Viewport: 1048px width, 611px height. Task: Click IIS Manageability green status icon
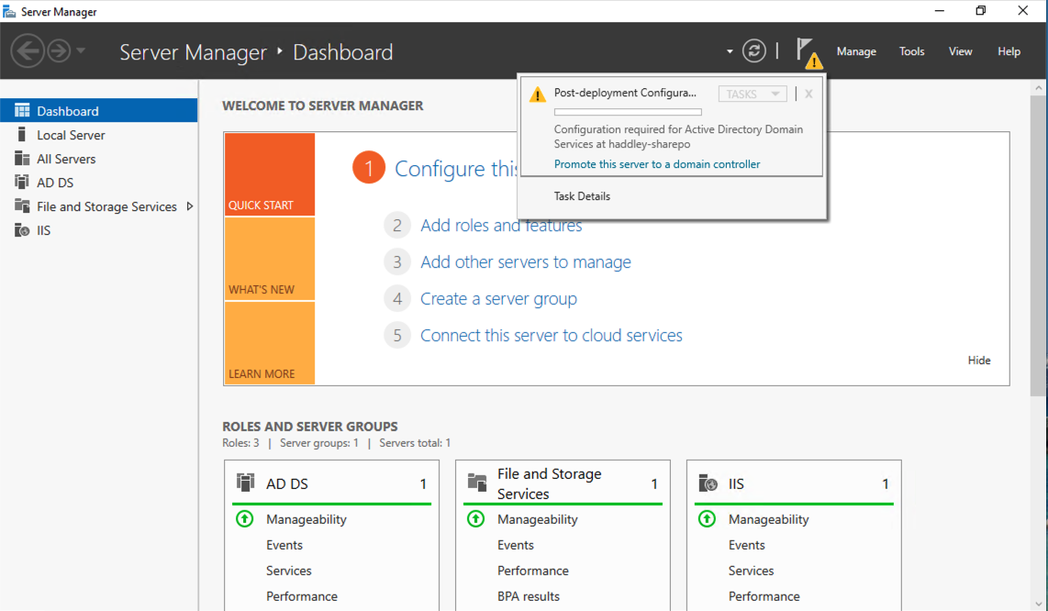coord(708,518)
